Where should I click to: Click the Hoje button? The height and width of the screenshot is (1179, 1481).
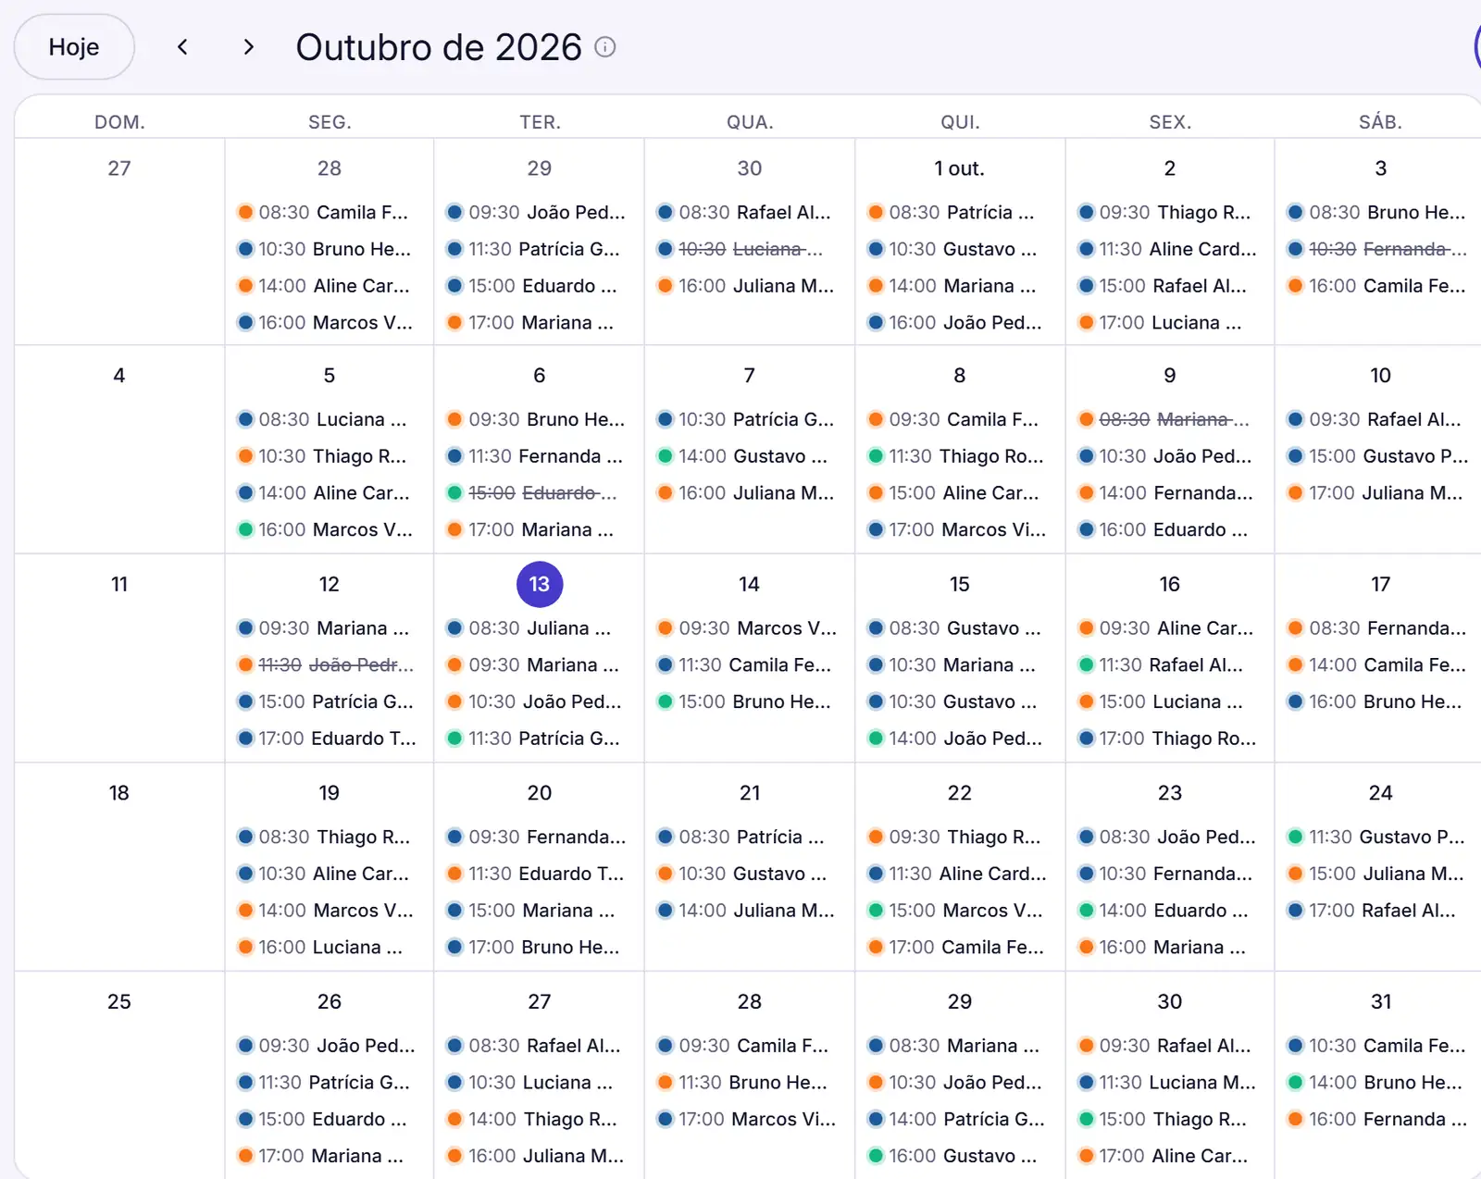pyautogui.click(x=74, y=47)
